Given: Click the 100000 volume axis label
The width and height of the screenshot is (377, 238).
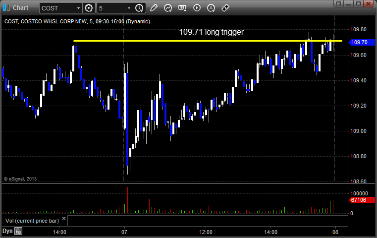Looking at the screenshot, I should (359, 193).
